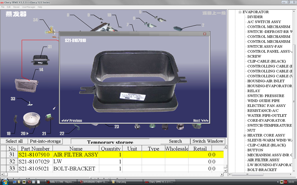Click the part 6 sensor image
Image resolution: width=297 pixels, height=185 pixels.
coord(150,25)
